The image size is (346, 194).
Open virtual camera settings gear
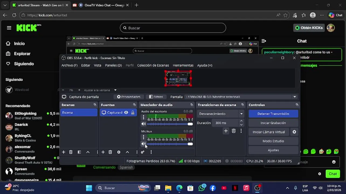294,132
